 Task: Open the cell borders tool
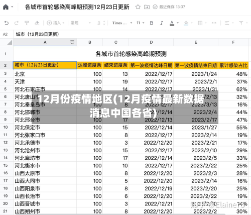coord(200,23)
